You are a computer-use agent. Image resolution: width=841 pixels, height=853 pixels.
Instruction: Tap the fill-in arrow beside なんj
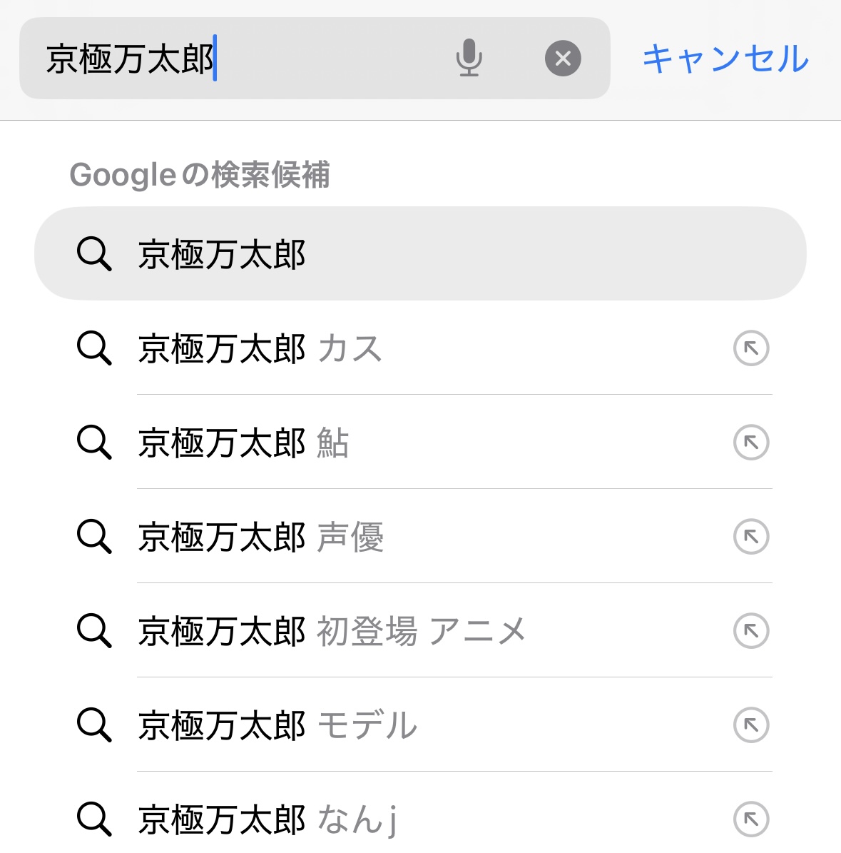point(751,819)
